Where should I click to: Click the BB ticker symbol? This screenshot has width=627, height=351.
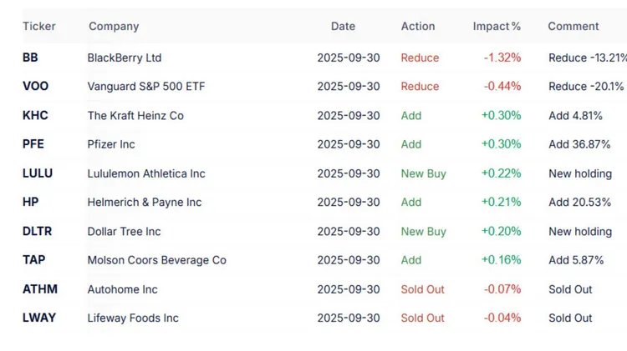tap(30, 58)
